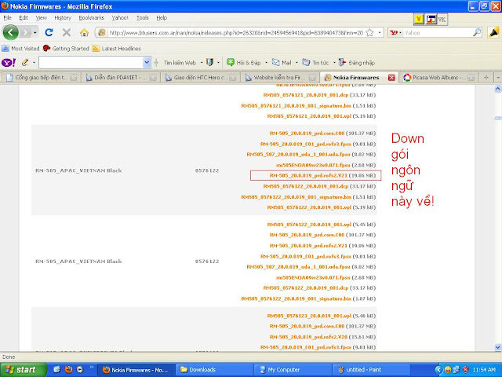Expand the Hỏi & Đáp dropdown arrow
Image resolution: width=502 pixels, height=377 pixels.
tap(266, 63)
